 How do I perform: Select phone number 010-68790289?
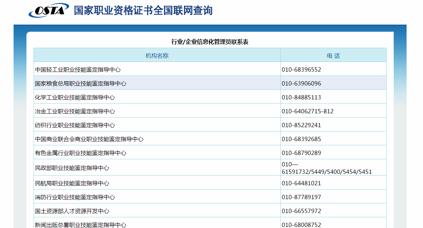(x=301, y=153)
